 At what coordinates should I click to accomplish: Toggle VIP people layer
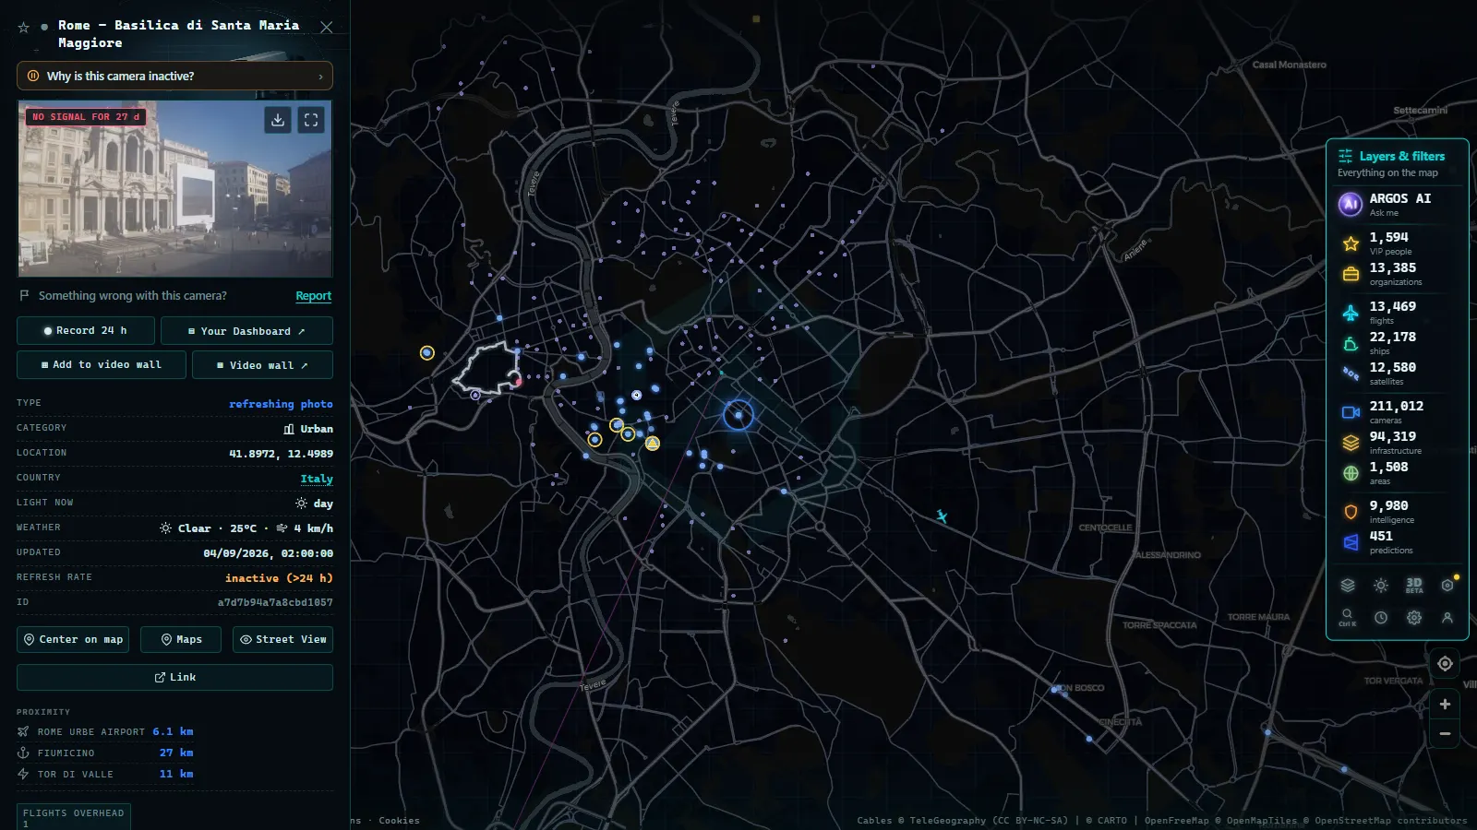1398,243
